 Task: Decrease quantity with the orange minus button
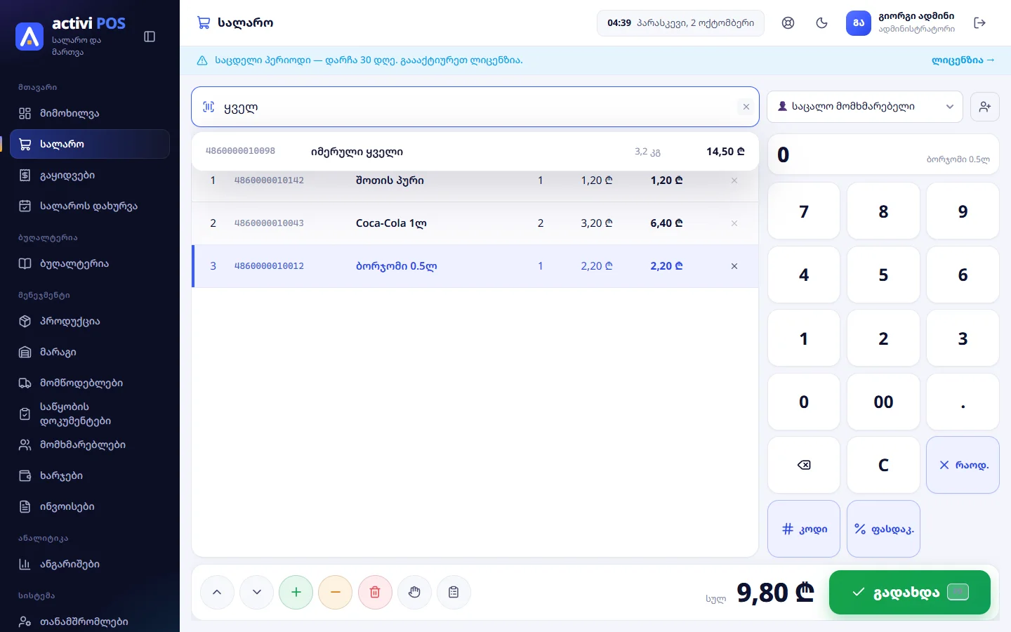pyautogui.click(x=336, y=592)
